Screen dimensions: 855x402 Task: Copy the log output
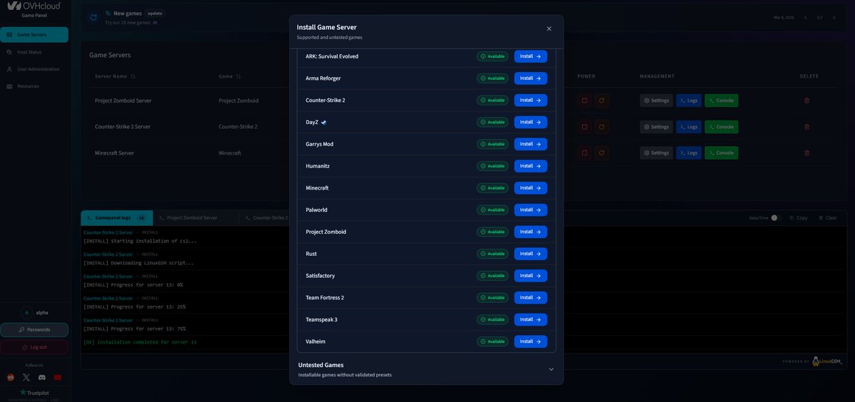(798, 217)
